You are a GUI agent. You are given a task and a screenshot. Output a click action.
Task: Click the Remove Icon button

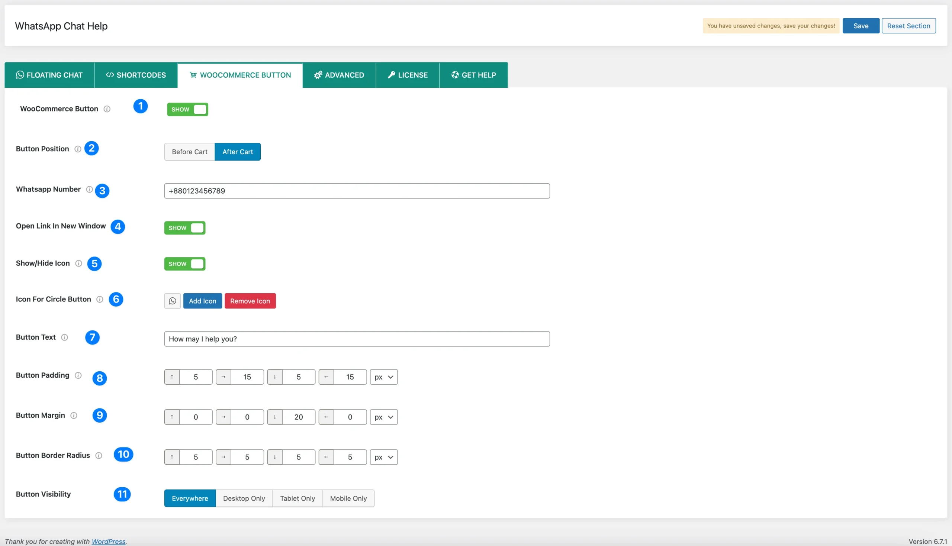click(x=250, y=301)
